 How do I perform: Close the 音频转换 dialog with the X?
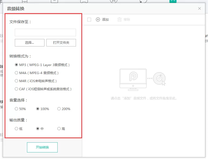pyautogui.click(x=199, y=9)
